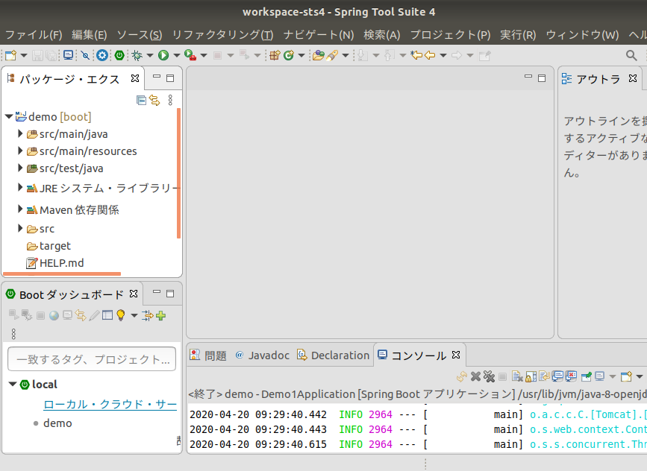This screenshot has width=647, height=471.
Task: Open the Run button dropdown arrow
Action: pyautogui.click(x=177, y=55)
